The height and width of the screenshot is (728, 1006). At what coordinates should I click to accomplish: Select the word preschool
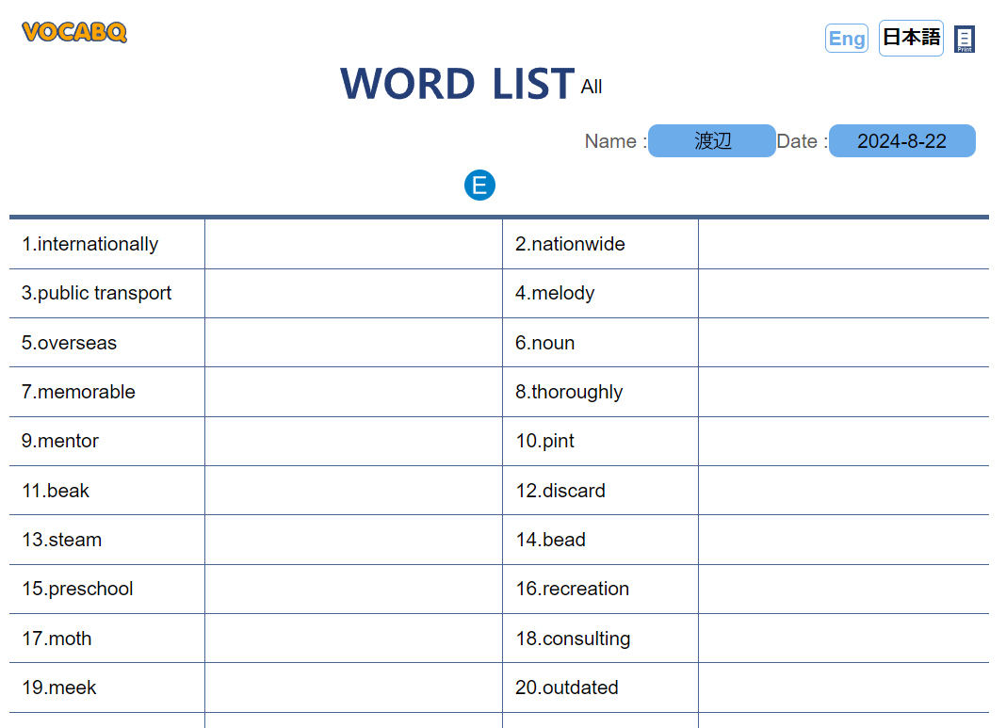coord(77,589)
